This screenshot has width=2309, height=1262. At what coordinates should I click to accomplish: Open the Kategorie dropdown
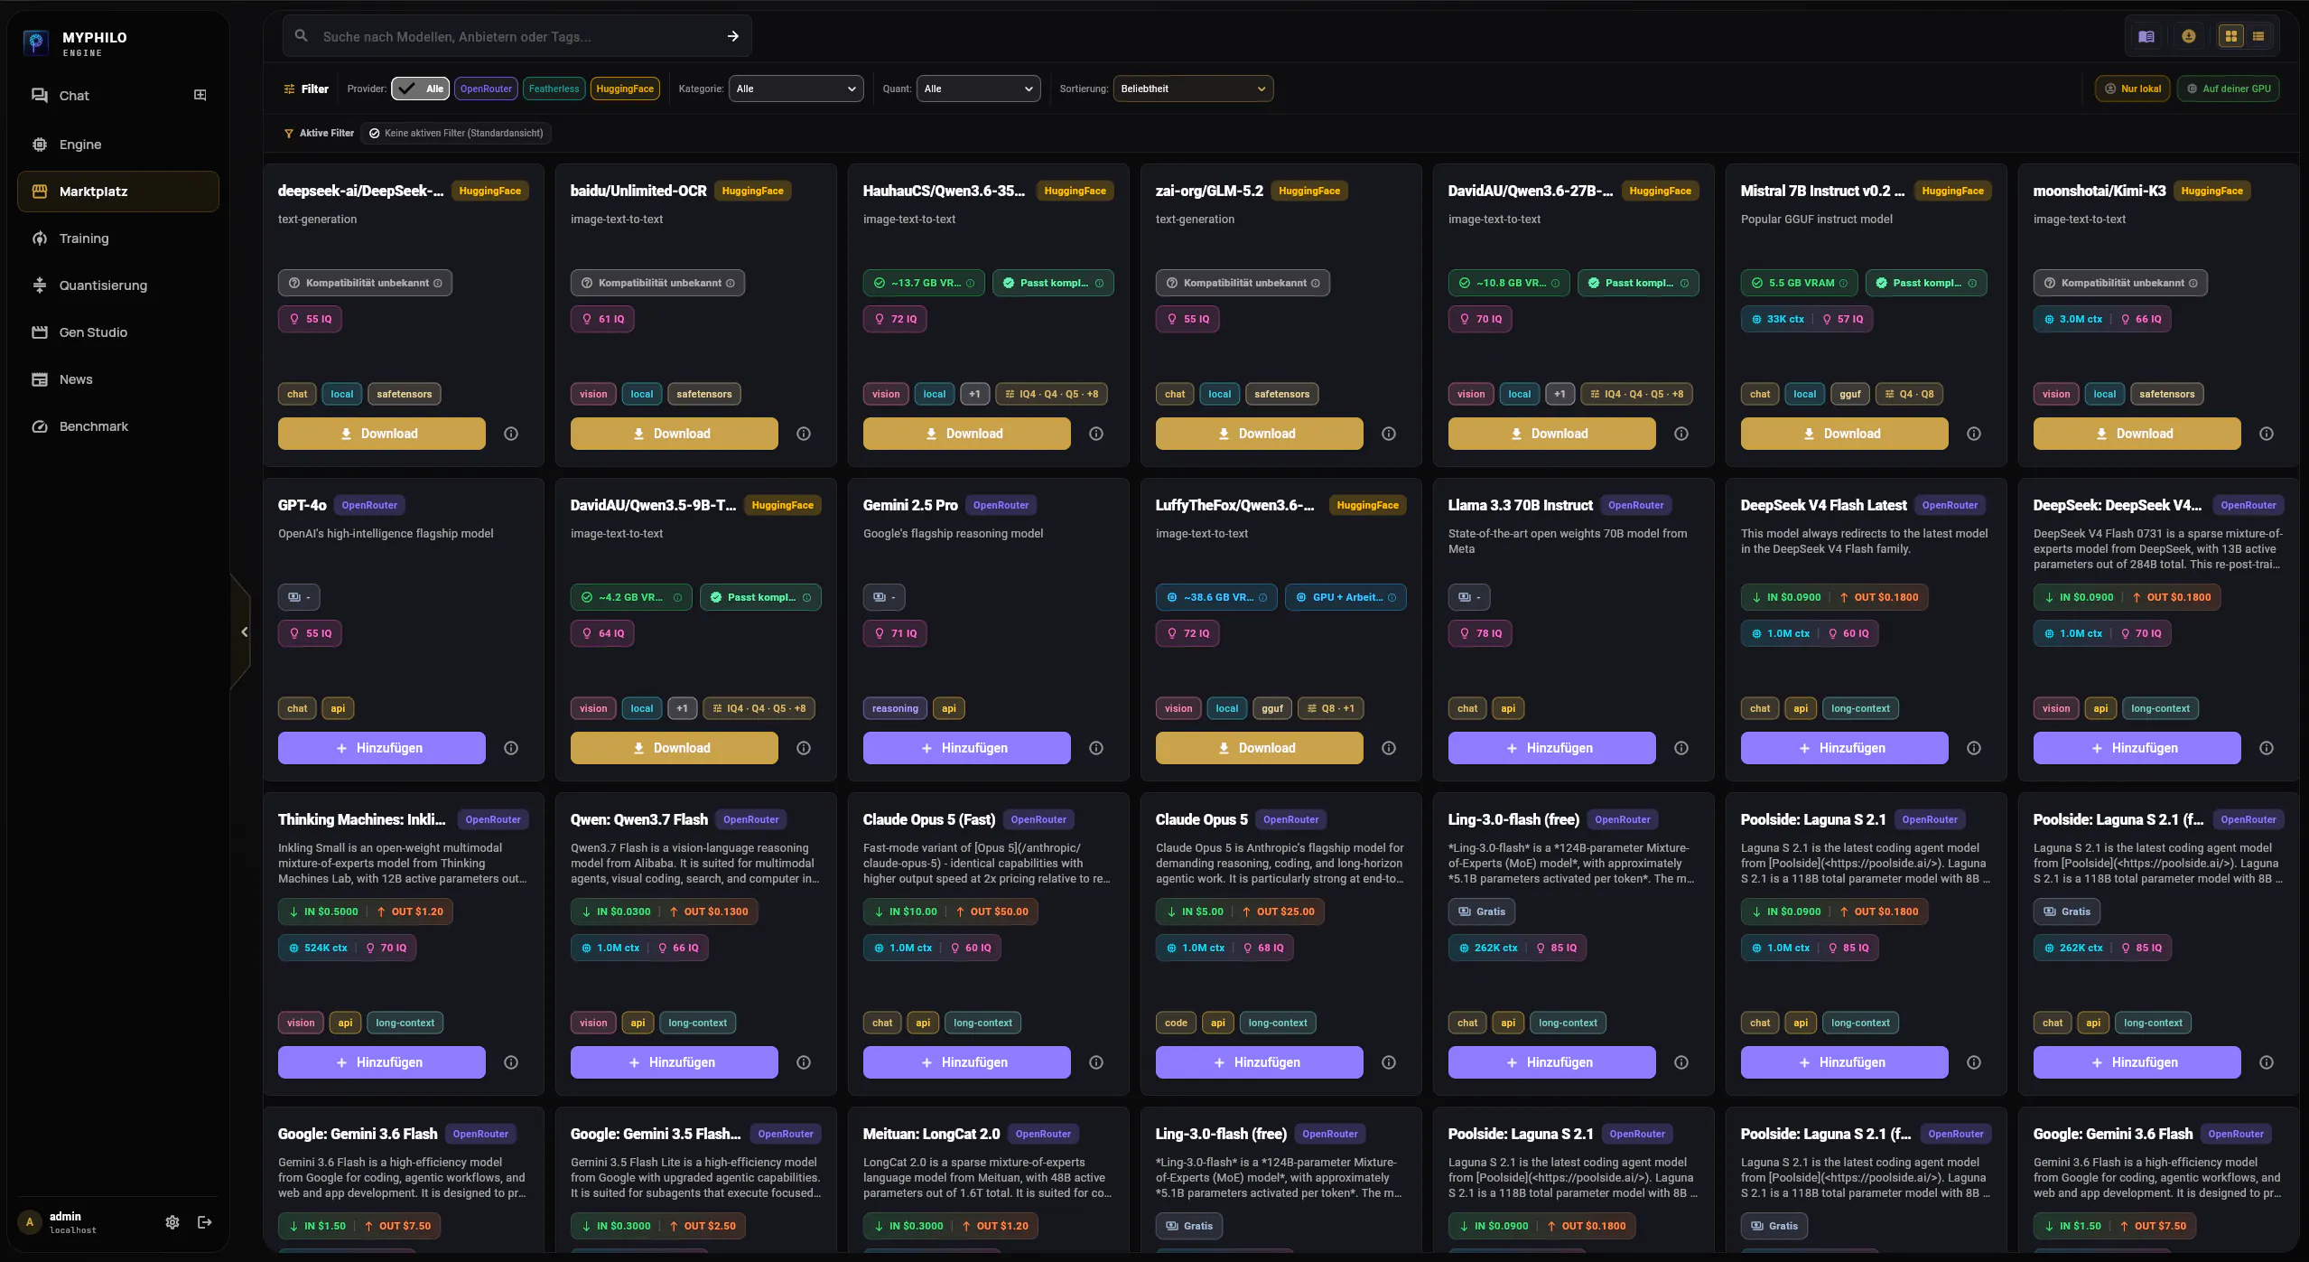796,89
